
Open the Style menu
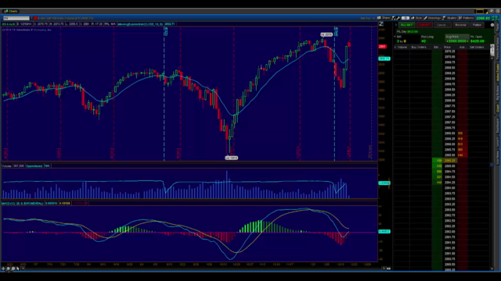(416, 18)
